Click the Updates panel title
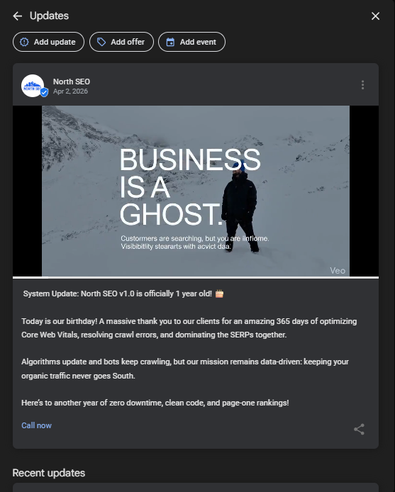Image resolution: width=395 pixels, height=492 pixels. (49, 16)
